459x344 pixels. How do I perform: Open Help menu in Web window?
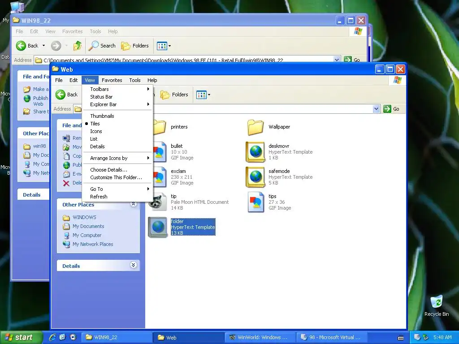pos(152,80)
